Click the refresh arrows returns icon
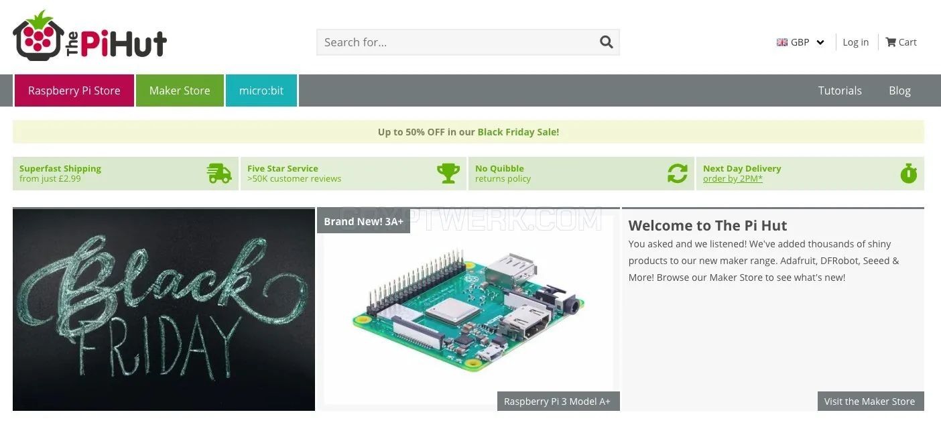The height and width of the screenshot is (437, 941). (678, 174)
